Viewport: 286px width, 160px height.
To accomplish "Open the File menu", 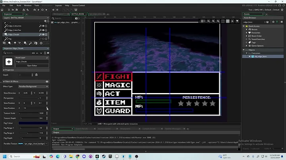I will tap(4, 6).
